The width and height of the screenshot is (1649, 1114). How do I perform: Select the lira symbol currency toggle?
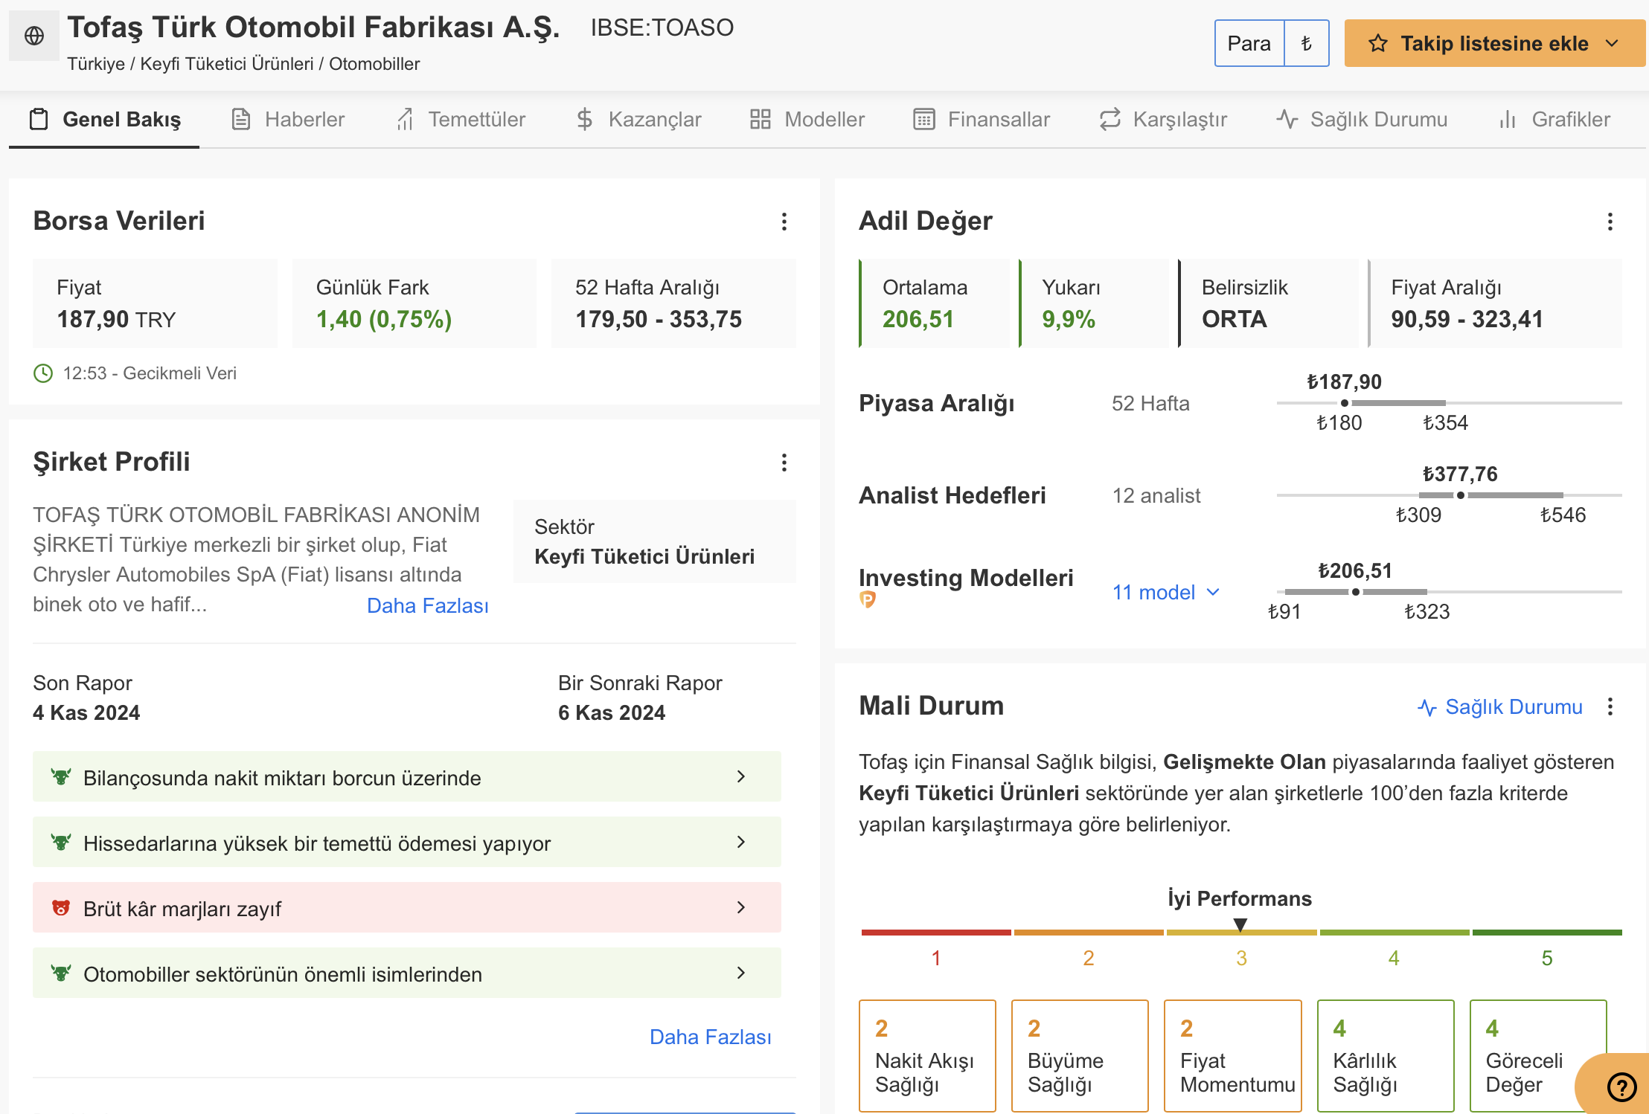coord(1306,43)
